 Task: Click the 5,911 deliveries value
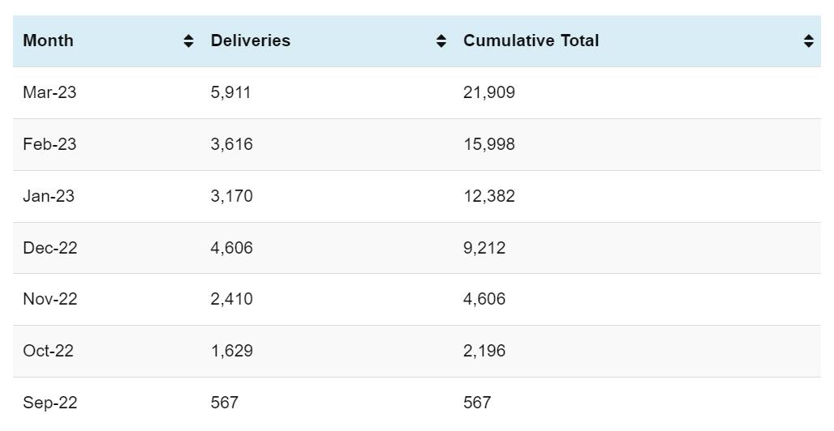[x=230, y=92]
